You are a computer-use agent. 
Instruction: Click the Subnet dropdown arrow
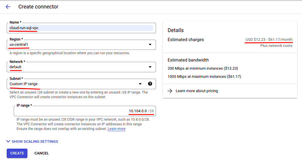[140, 84]
